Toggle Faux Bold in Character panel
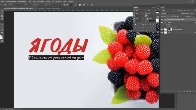This screenshot has width=196, height=110. click(135, 24)
